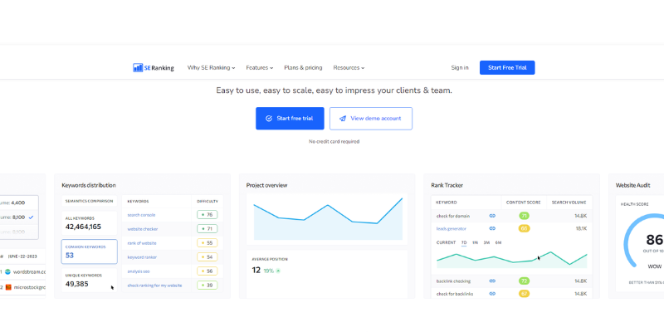Click the Keywords distribution title

(x=89, y=185)
